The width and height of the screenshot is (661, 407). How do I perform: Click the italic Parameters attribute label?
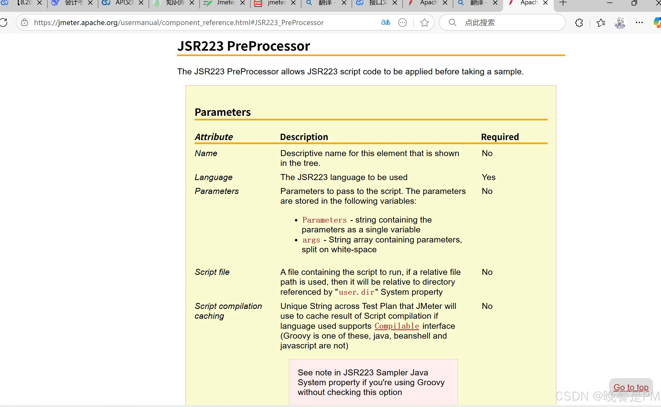pos(216,191)
